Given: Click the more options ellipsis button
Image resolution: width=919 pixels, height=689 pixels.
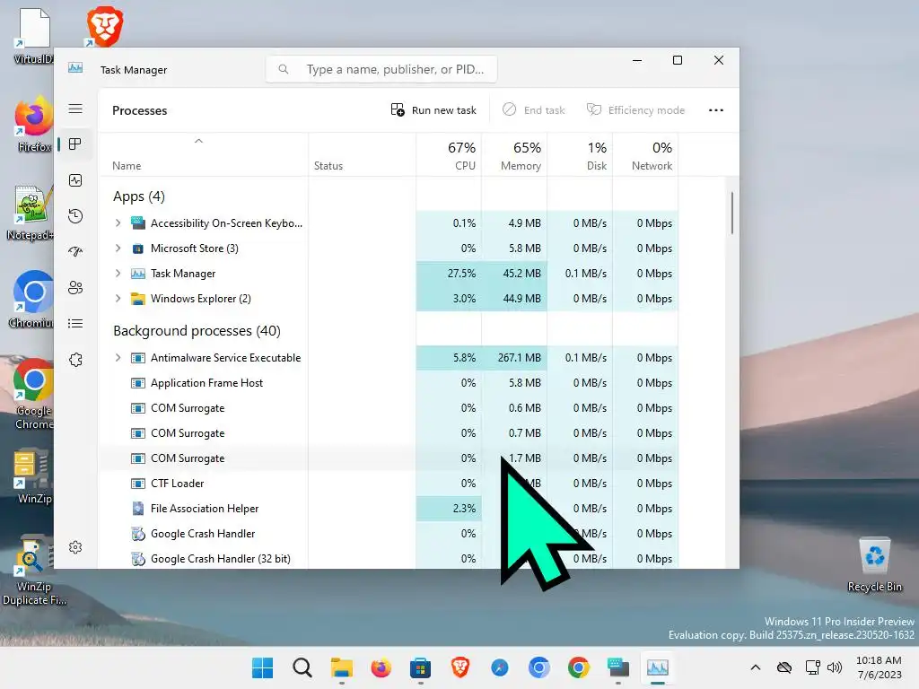Looking at the screenshot, I should [x=715, y=110].
